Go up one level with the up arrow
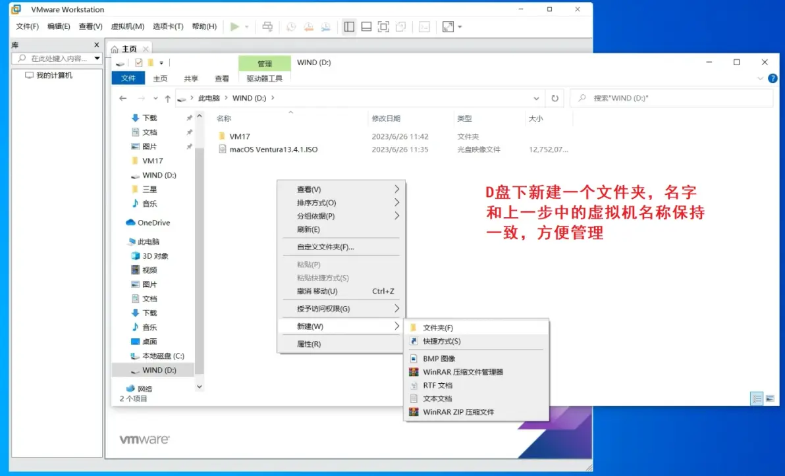 pyautogui.click(x=168, y=98)
